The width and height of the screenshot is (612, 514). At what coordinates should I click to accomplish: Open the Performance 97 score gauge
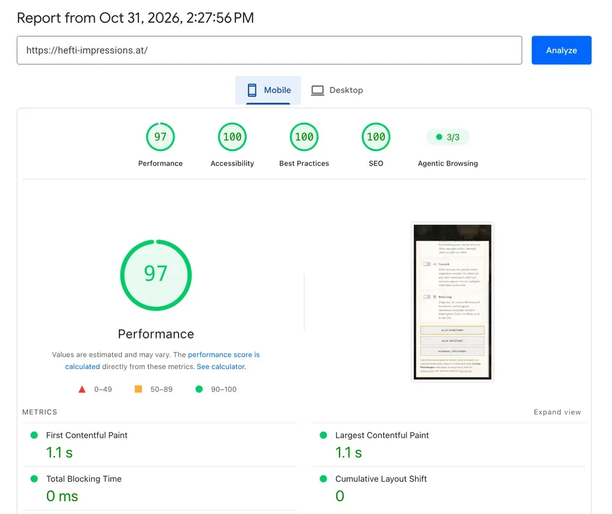tap(160, 137)
